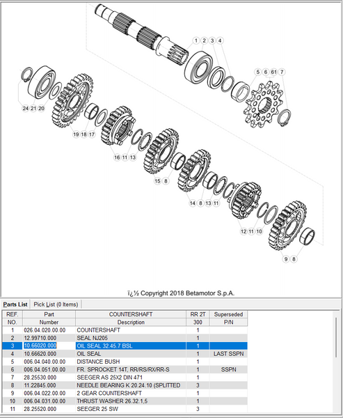The height and width of the screenshot is (418, 343).
Task: Click callout 6 above the sprocket
Action: pos(266,72)
